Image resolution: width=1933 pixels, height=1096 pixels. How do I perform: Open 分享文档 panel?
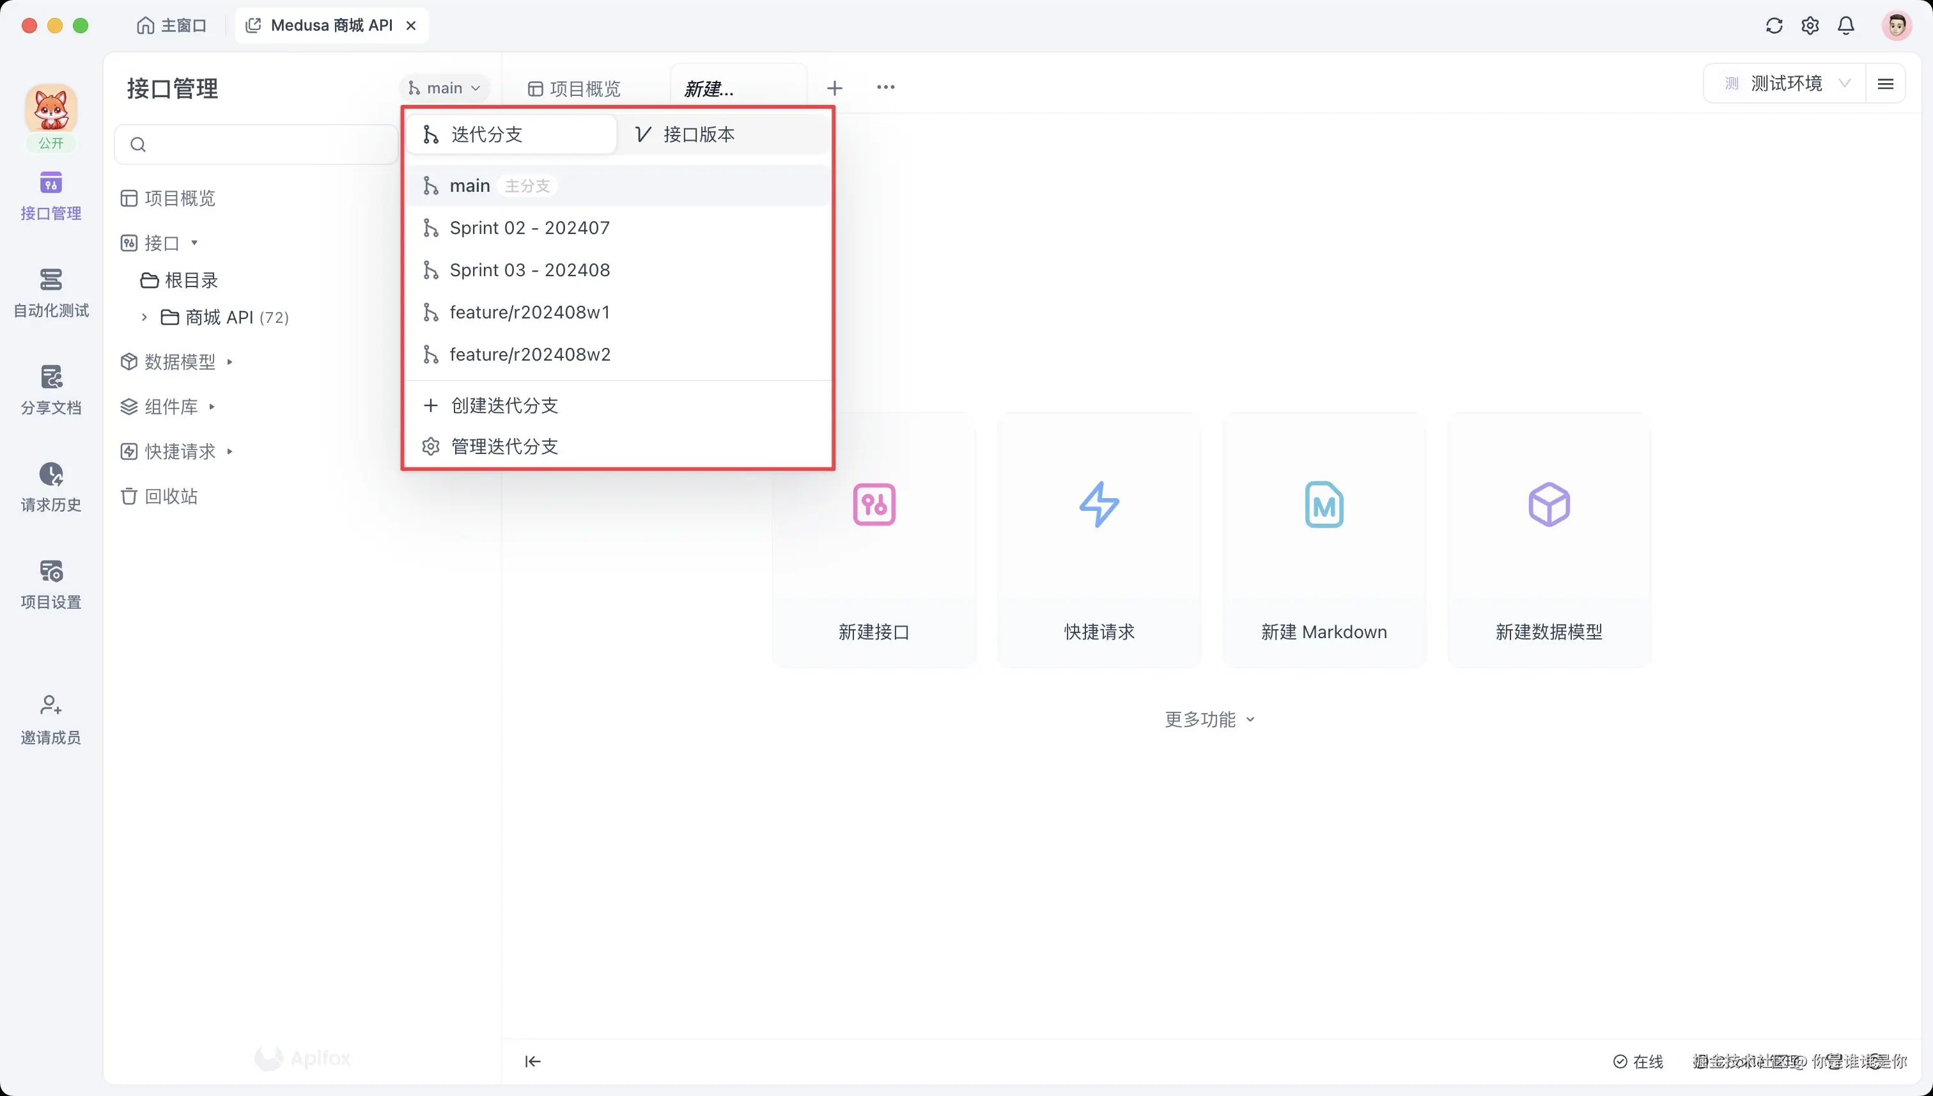pos(50,388)
